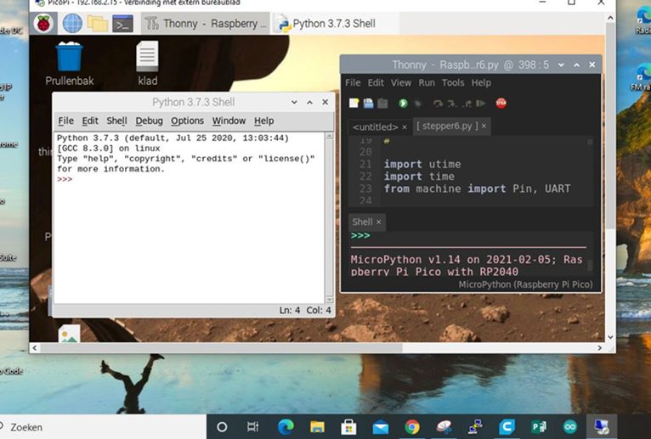Open Edit menu in Python Shell window
This screenshot has width=651, height=439.
coord(90,121)
